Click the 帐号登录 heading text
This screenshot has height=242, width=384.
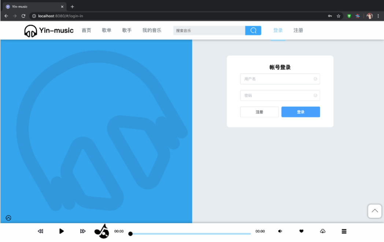click(x=280, y=67)
